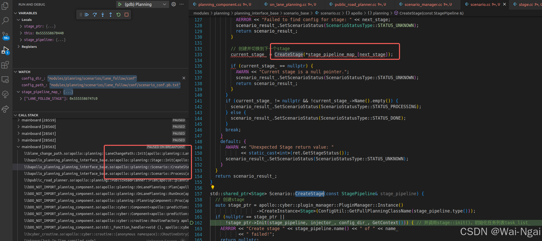Step over the current line

click(95, 15)
